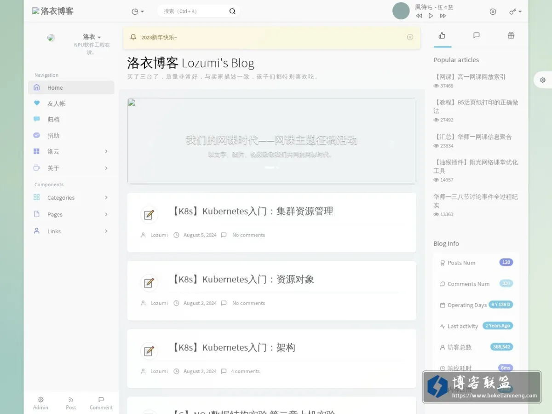
Task: Skip to next music track
Action: coord(443,16)
